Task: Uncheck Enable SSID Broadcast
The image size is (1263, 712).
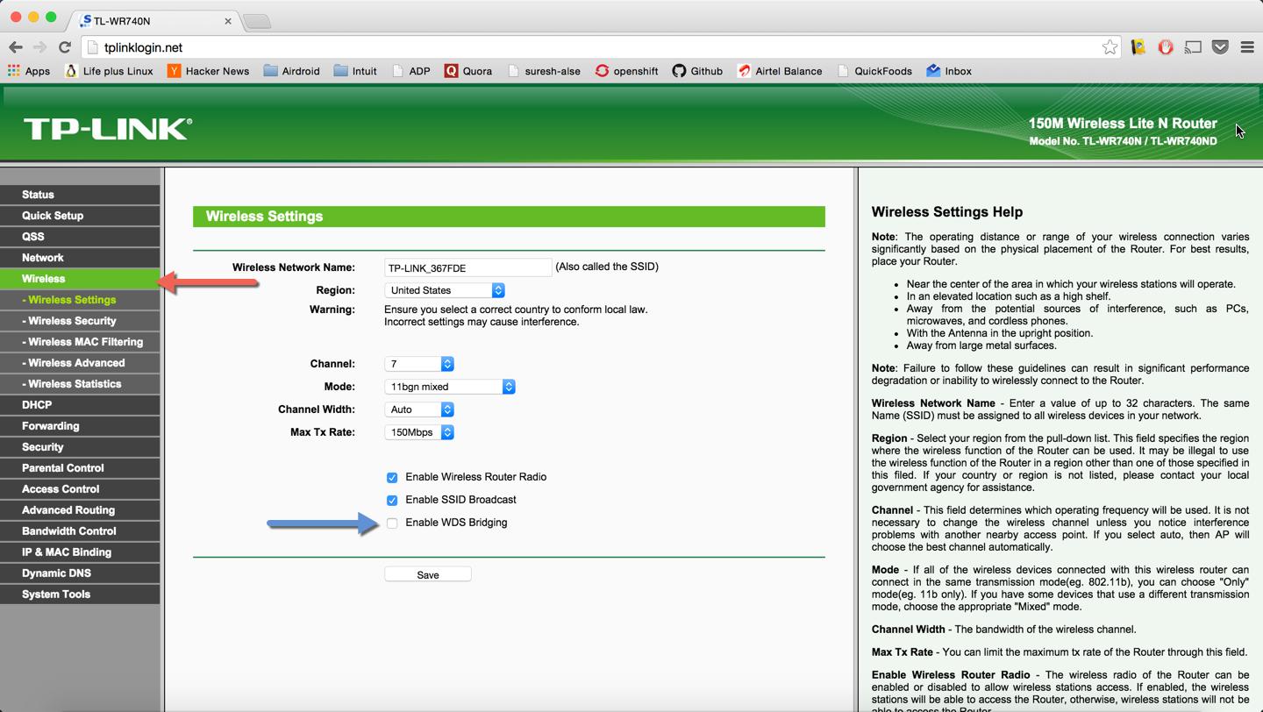Action: tap(392, 501)
